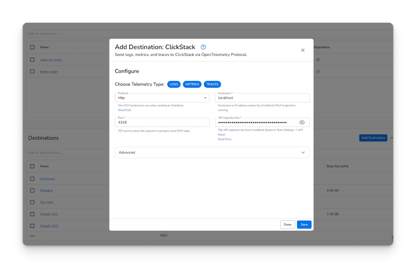The height and width of the screenshot is (268, 416).
Task: Toggle the TRACES telemetry type chip
Action: 212,84
